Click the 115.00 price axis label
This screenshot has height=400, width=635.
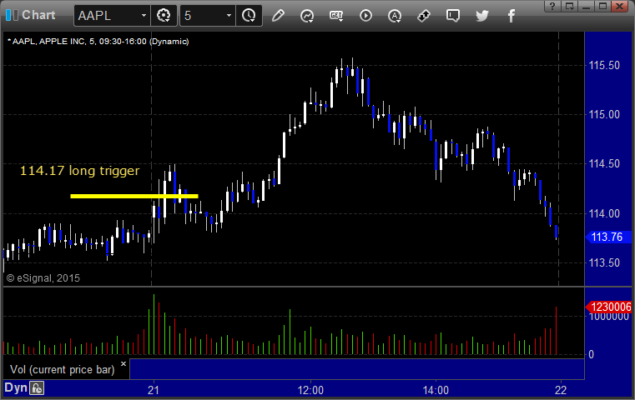tap(604, 115)
